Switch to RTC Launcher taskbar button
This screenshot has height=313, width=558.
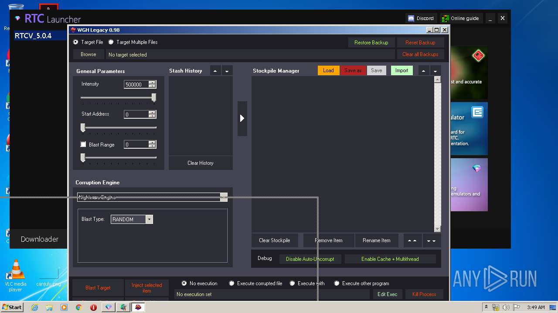[109, 307]
